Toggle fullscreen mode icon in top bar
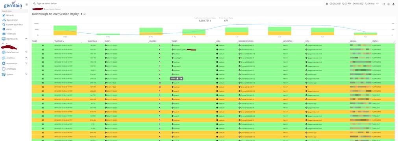Screen dimensions: 398x141 click(384, 4)
